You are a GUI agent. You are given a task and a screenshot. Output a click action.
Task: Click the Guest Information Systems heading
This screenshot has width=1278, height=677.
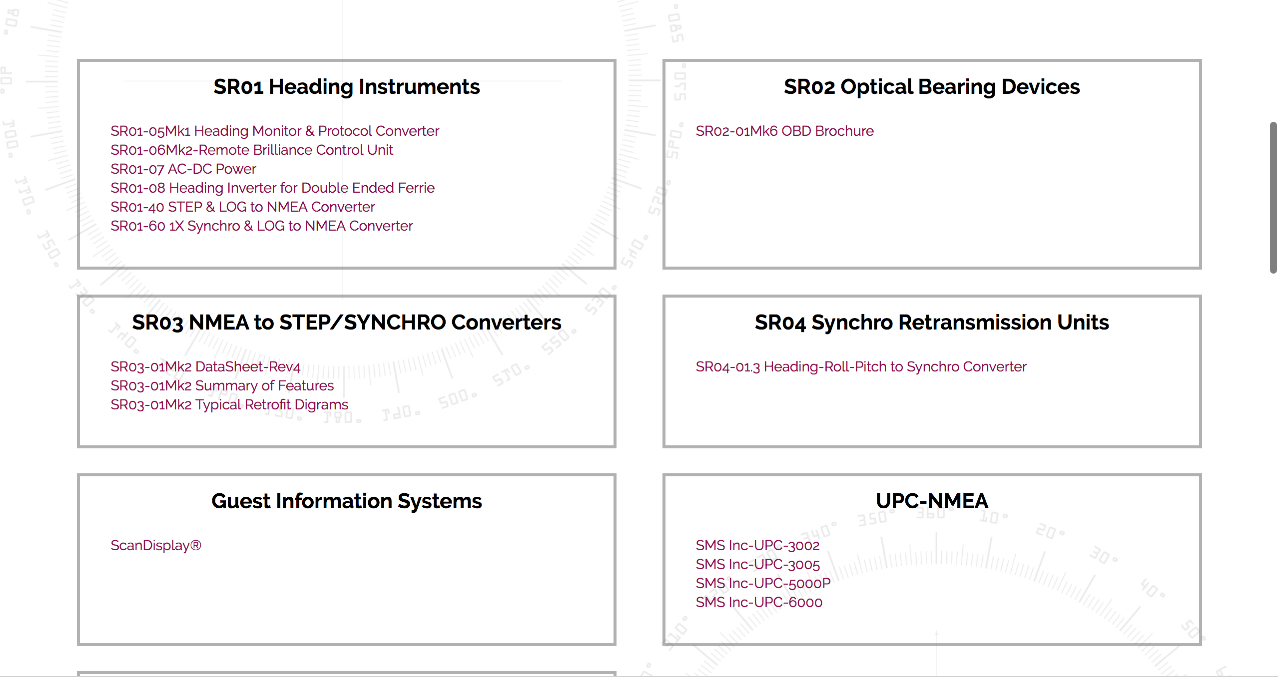346,501
